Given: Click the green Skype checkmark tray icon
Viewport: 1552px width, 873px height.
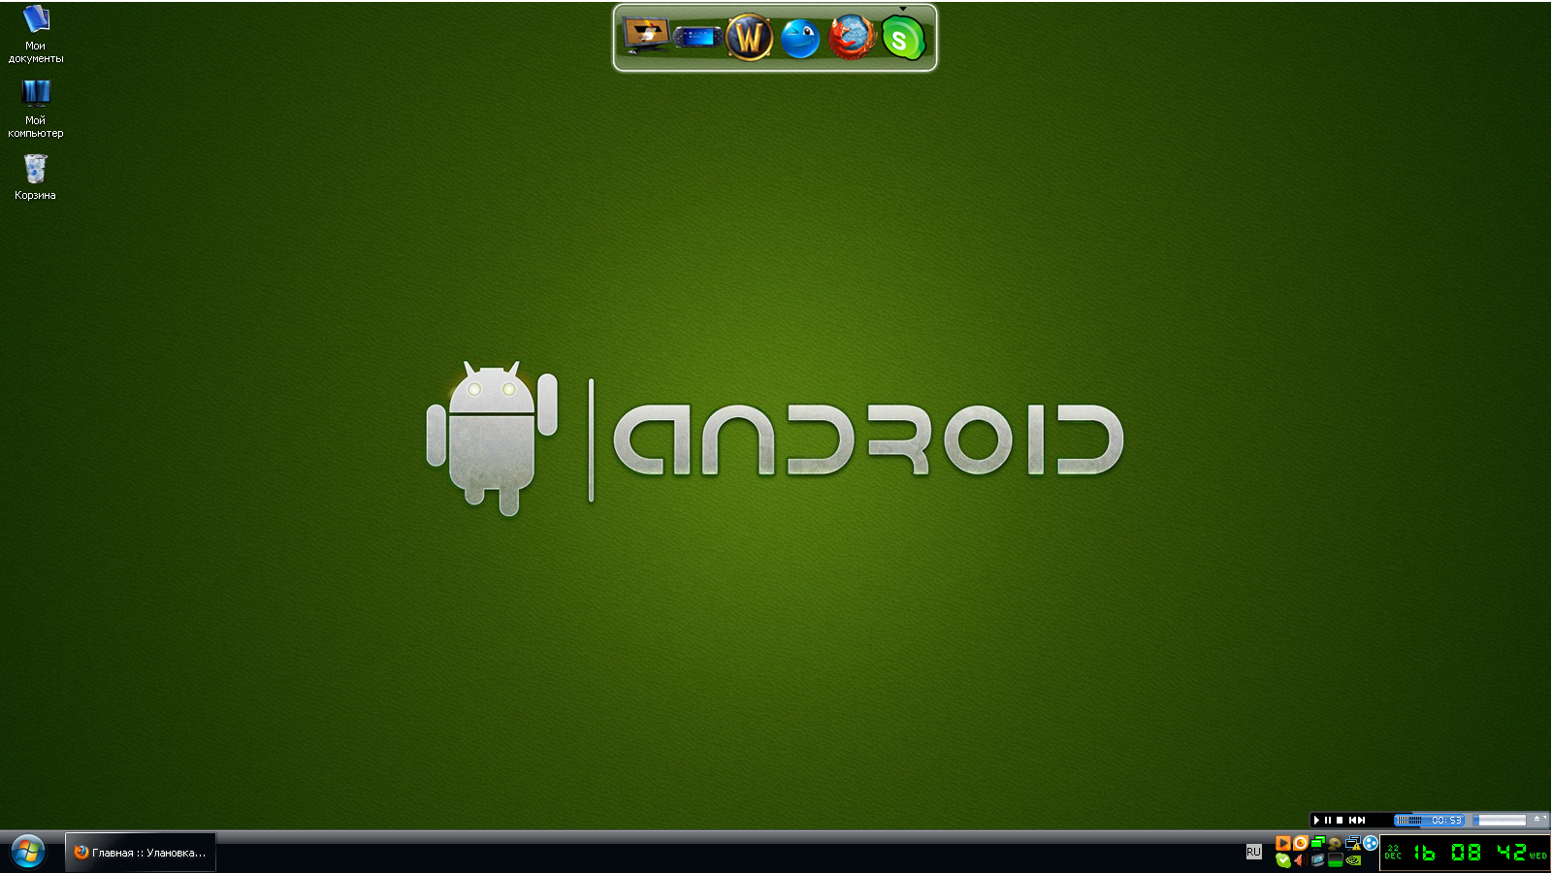Looking at the screenshot, I should 1283,860.
